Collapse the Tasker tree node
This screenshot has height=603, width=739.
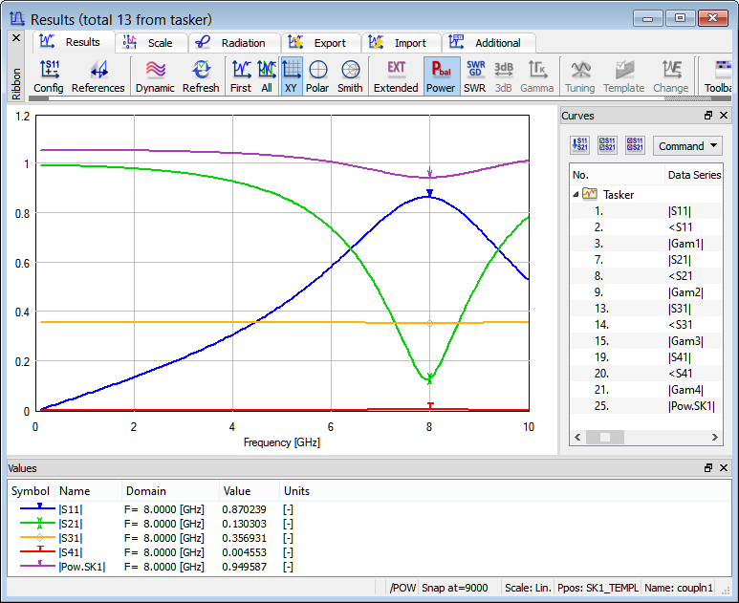click(x=576, y=194)
